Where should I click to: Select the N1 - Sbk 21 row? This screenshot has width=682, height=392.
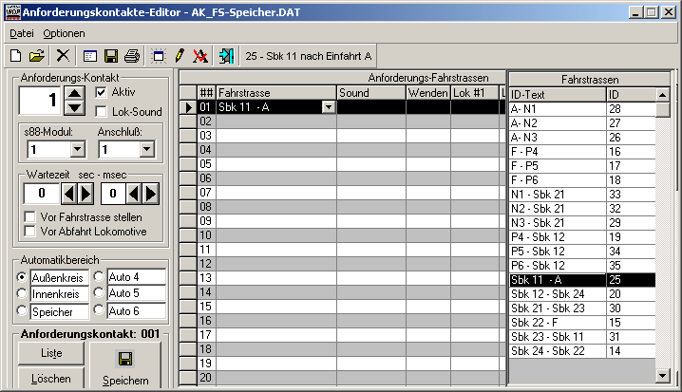(x=582, y=195)
